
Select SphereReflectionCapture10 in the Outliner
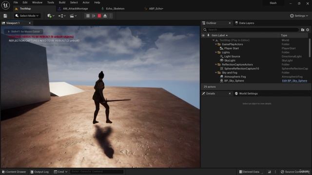[x=242, y=69]
